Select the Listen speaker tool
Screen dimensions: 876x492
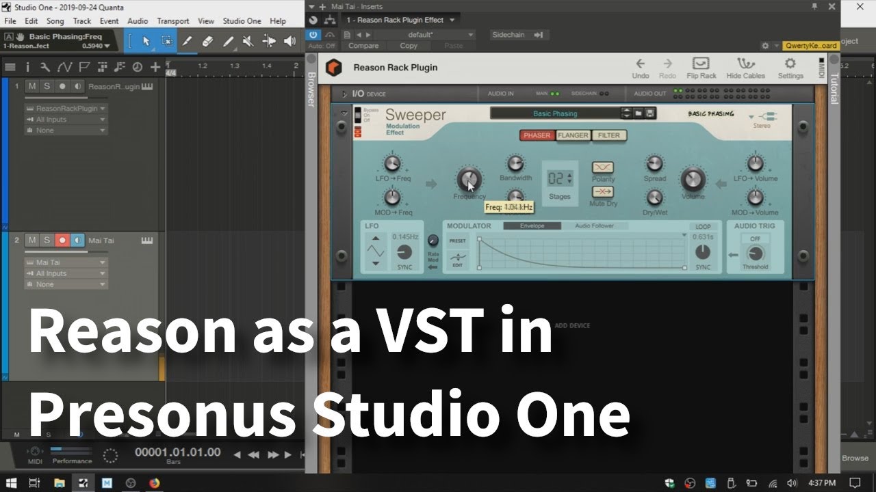[x=289, y=41]
